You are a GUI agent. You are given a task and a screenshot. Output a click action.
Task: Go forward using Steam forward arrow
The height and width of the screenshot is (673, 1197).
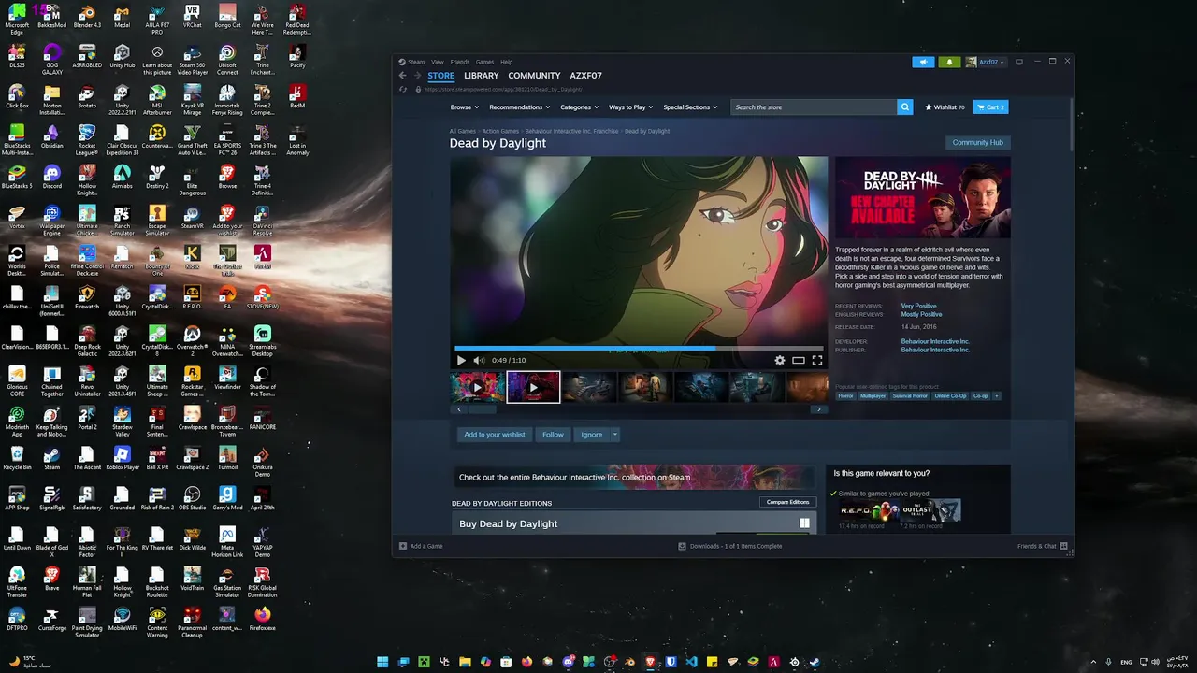click(x=417, y=76)
